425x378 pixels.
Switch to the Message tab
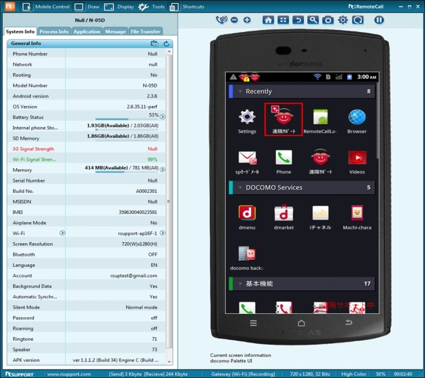pos(116,31)
